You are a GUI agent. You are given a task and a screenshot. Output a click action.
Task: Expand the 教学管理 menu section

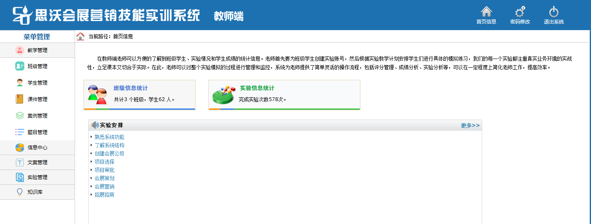click(37, 50)
